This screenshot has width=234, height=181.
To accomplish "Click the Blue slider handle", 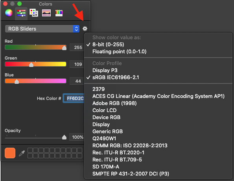I will coord(17,81).
